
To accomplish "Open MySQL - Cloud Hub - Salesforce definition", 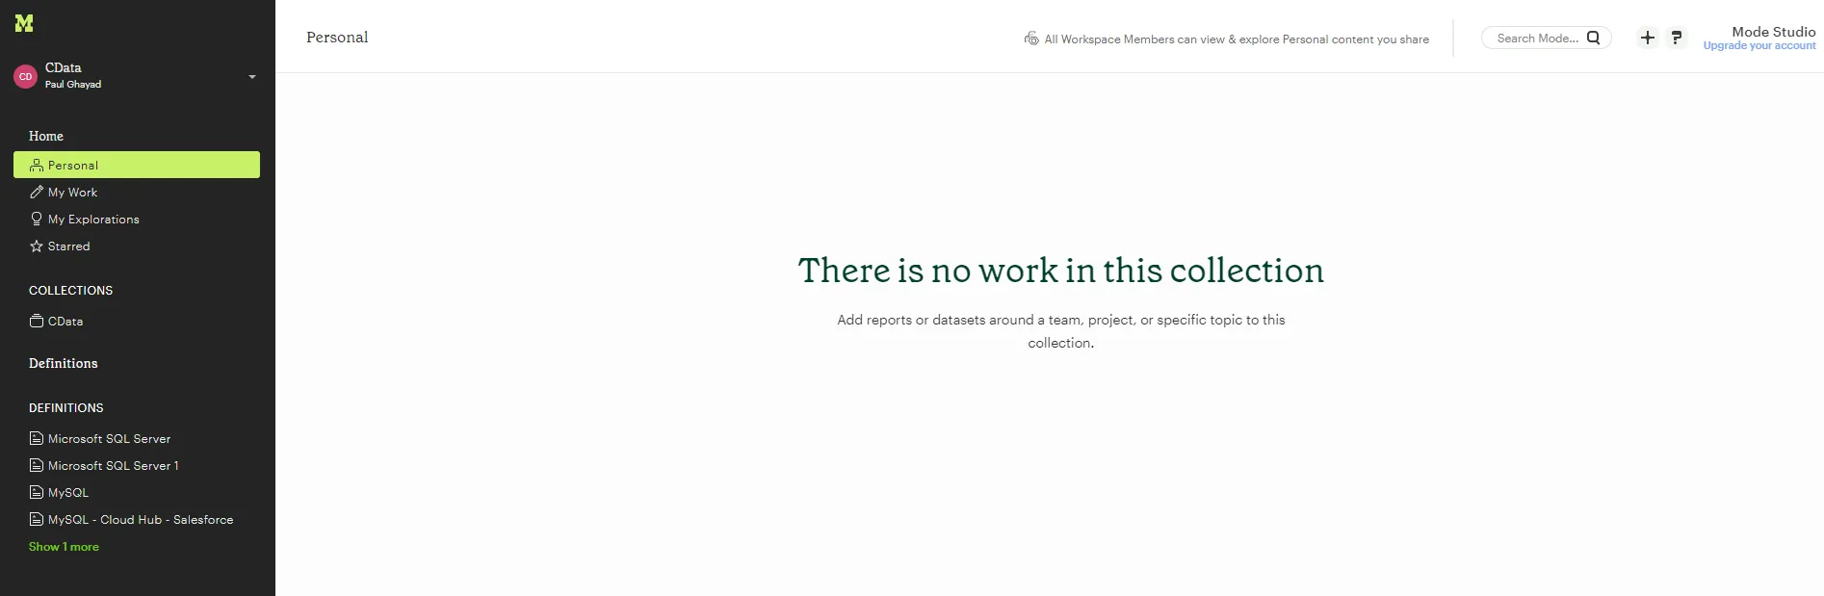I will tap(140, 520).
